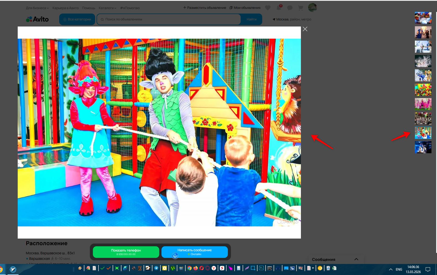Switch to the running V app in taskbar
The height and width of the screenshot is (275, 437).
(x=13, y=269)
